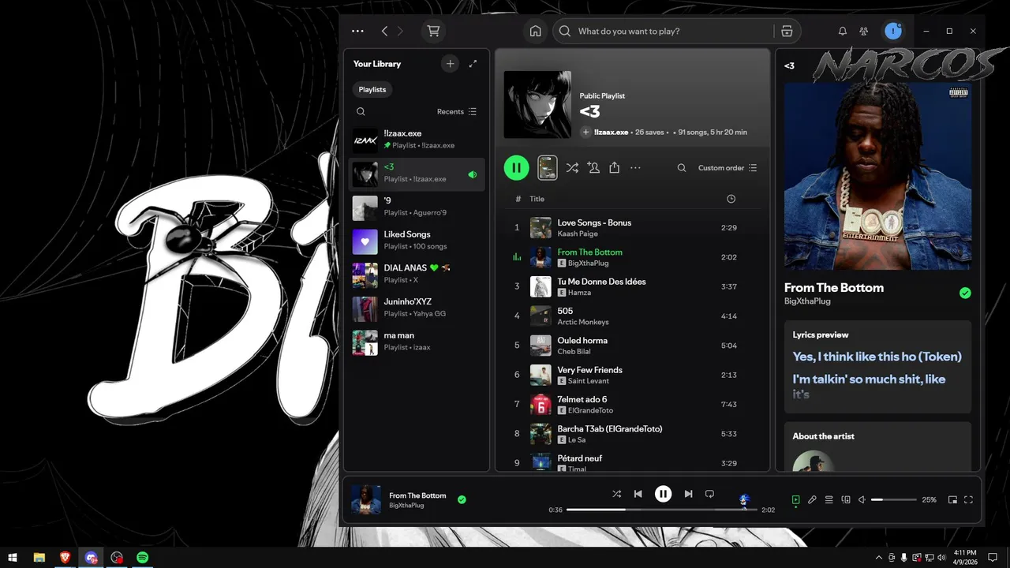
Task: Connect to a device icon
Action: coord(846,499)
